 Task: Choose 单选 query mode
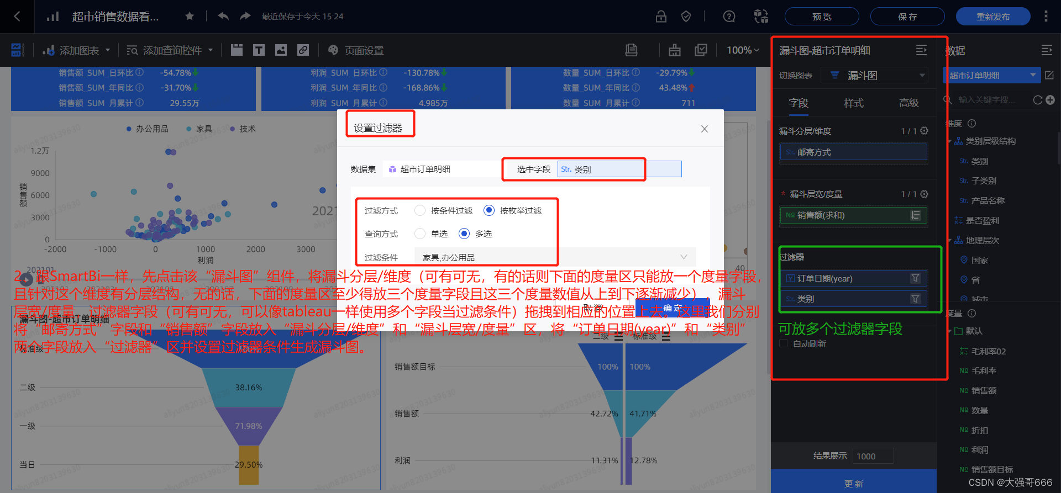(420, 234)
